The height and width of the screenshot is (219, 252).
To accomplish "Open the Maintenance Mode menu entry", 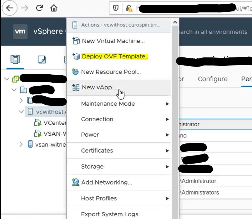I will coord(119,104).
